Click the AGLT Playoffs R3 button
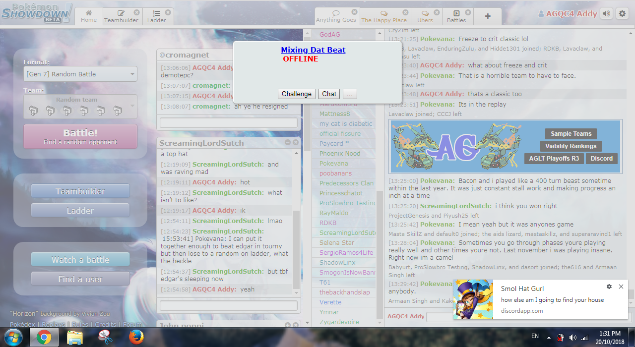The height and width of the screenshot is (347, 635). coord(554,159)
